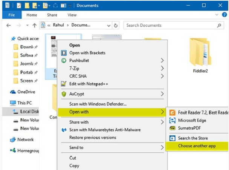Click the OneDrive cloud icon in sidebar

coord(13,92)
